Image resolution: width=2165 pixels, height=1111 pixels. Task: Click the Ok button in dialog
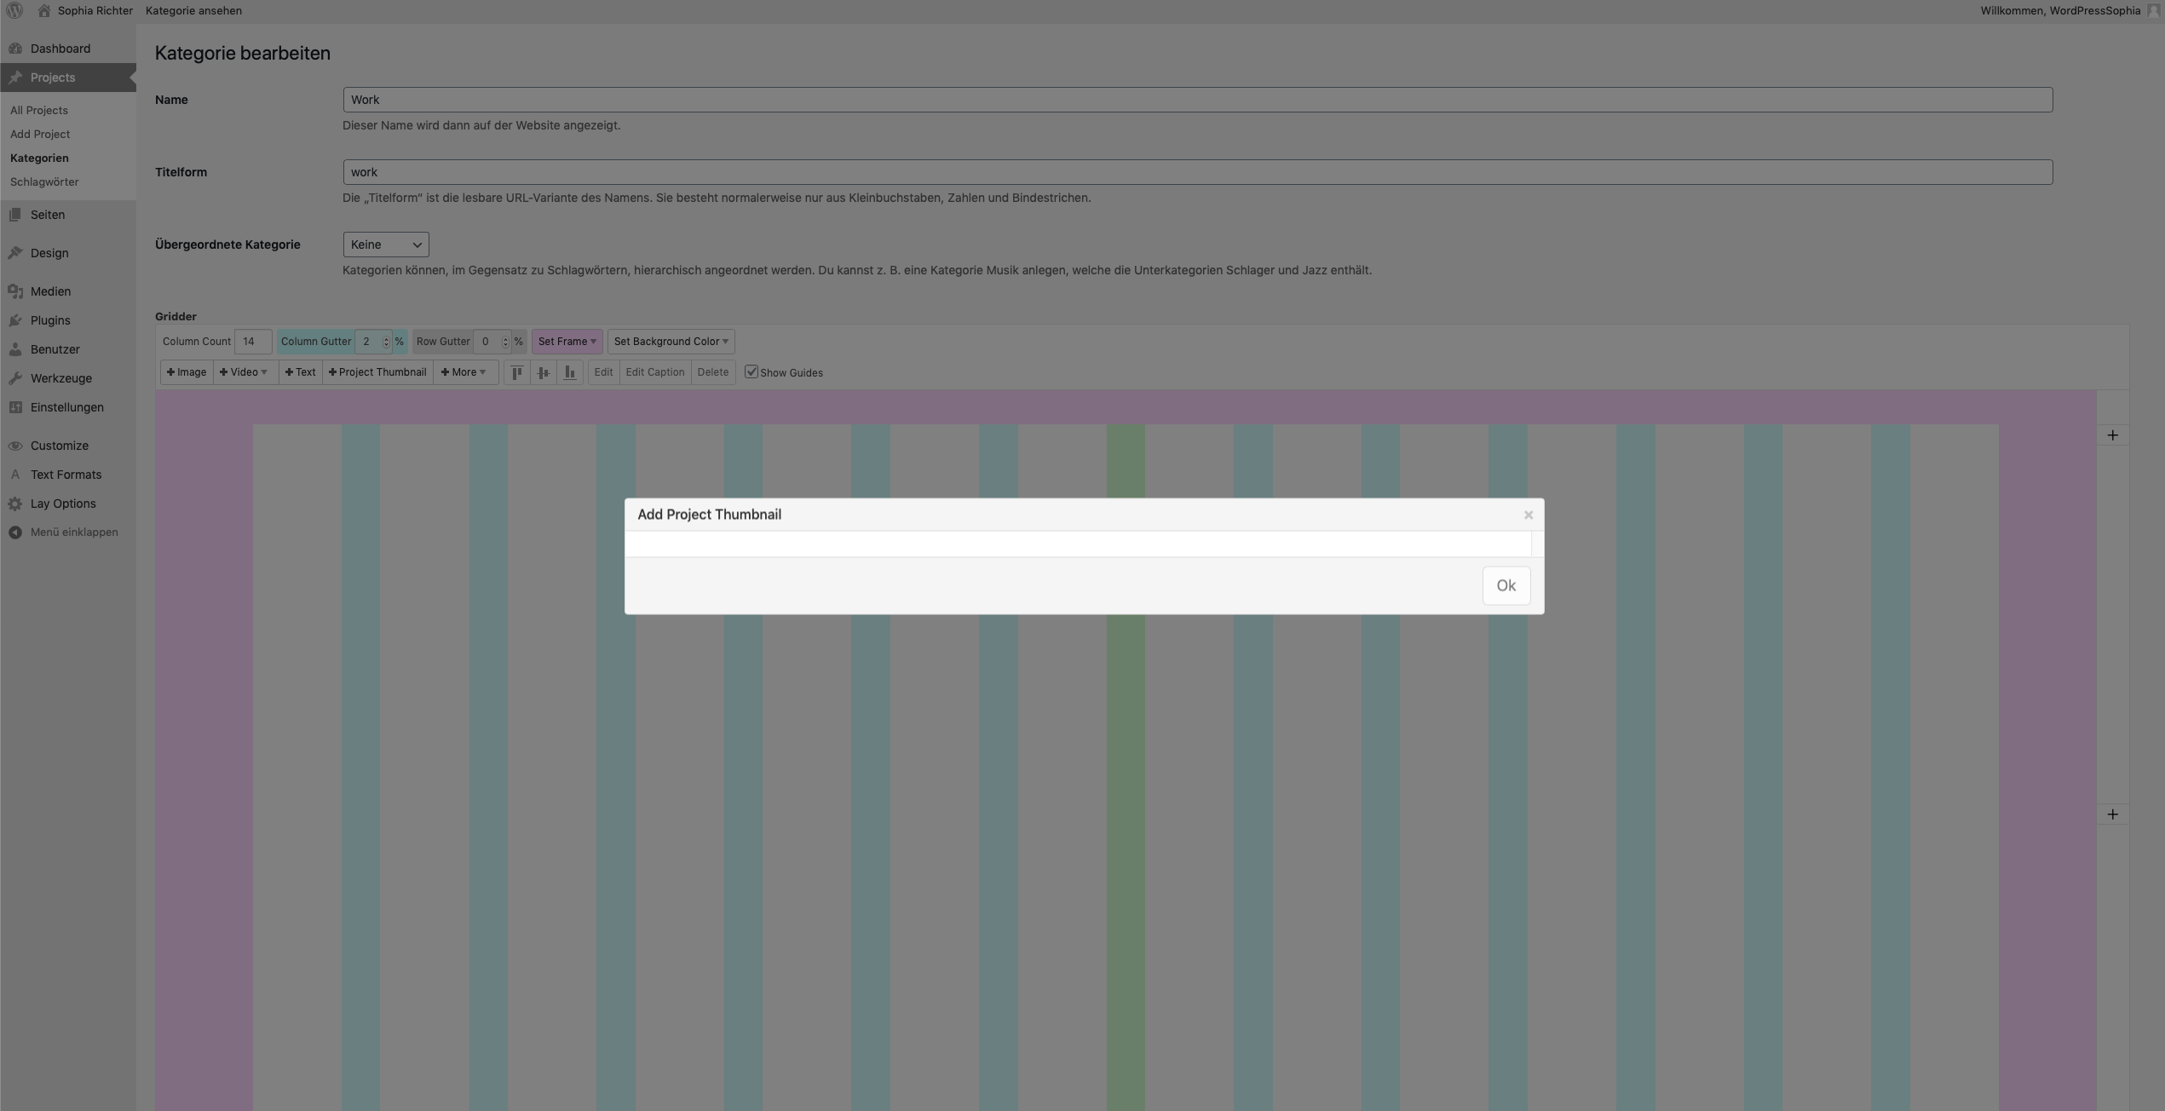[1506, 585]
